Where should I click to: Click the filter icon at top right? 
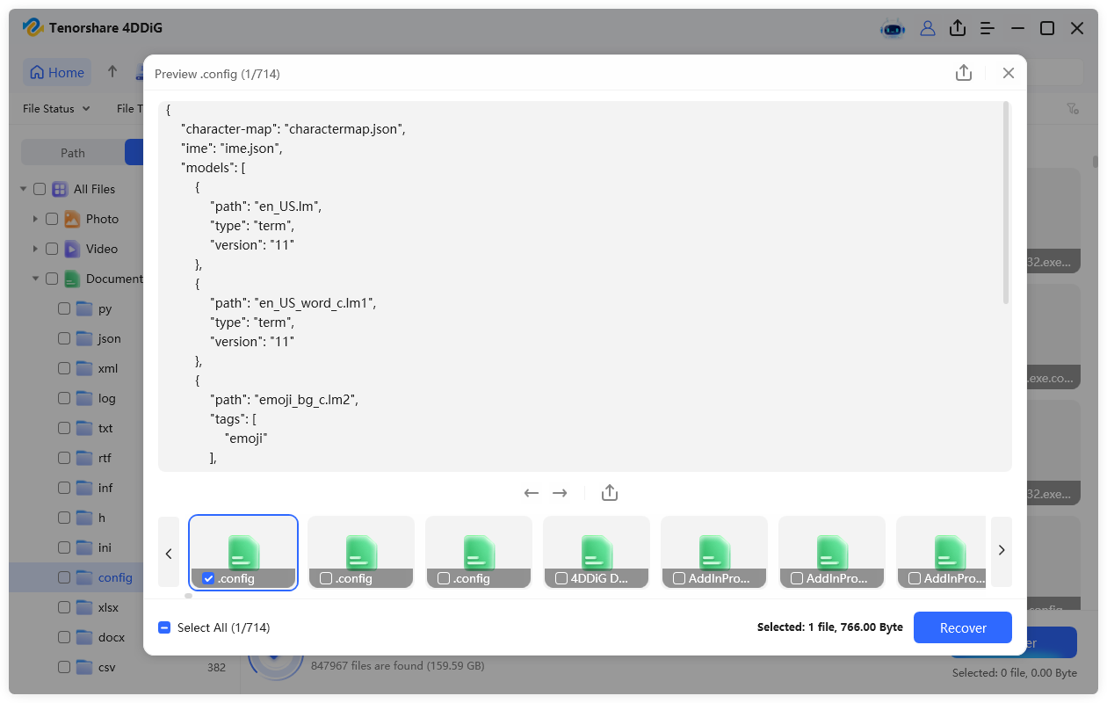tap(1073, 109)
